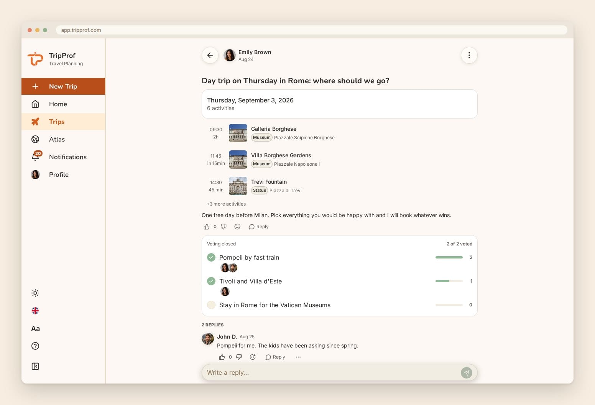Open the post options kebab menu

coord(469,55)
